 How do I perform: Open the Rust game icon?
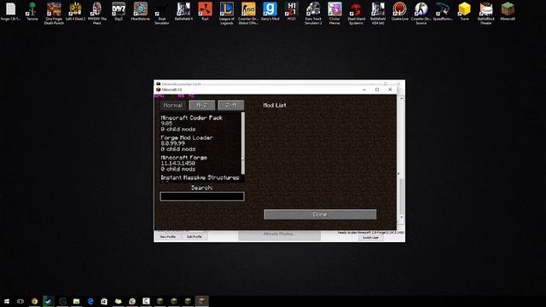pos(205,11)
